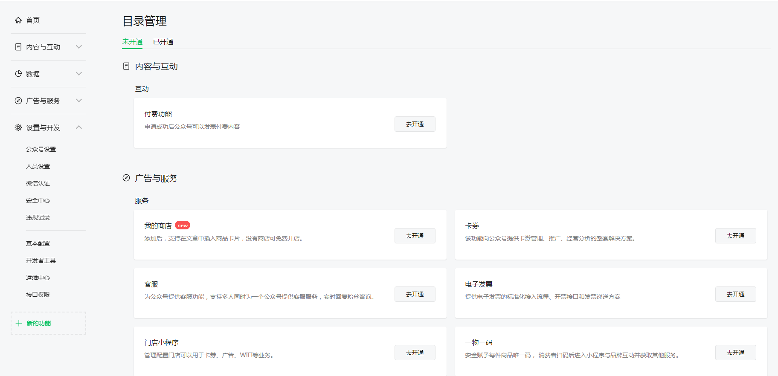The image size is (778, 376).
Task: Click the red new badge next to 我的商店
Action: pos(183,226)
